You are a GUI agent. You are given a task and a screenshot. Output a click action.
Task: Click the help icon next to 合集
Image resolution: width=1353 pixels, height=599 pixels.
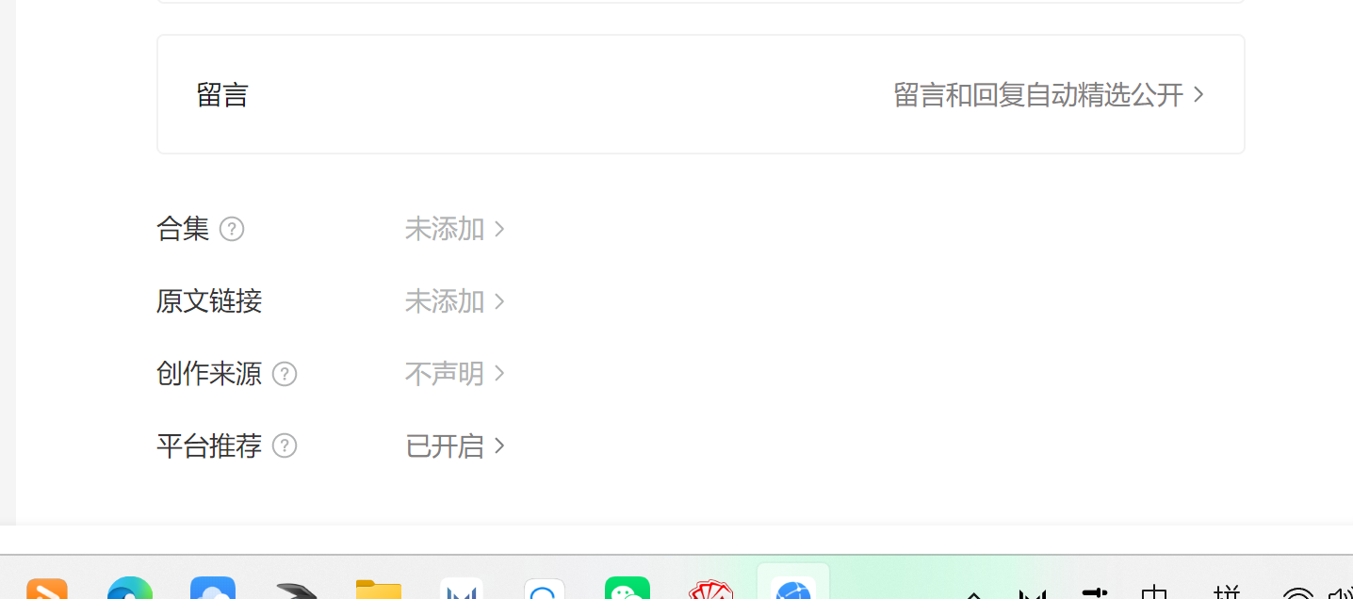point(232,229)
